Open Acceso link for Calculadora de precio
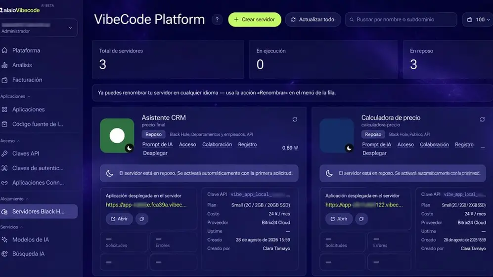The width and height of the screenshot is (493, 277). pyautogui.click(x=405, y=145)
